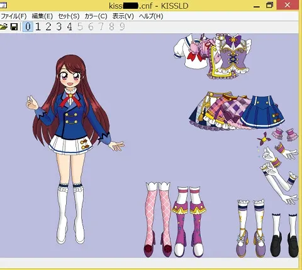This screenshot has width=302, height=270.
Task: Switch to outfit set 3
Action: 59,27
